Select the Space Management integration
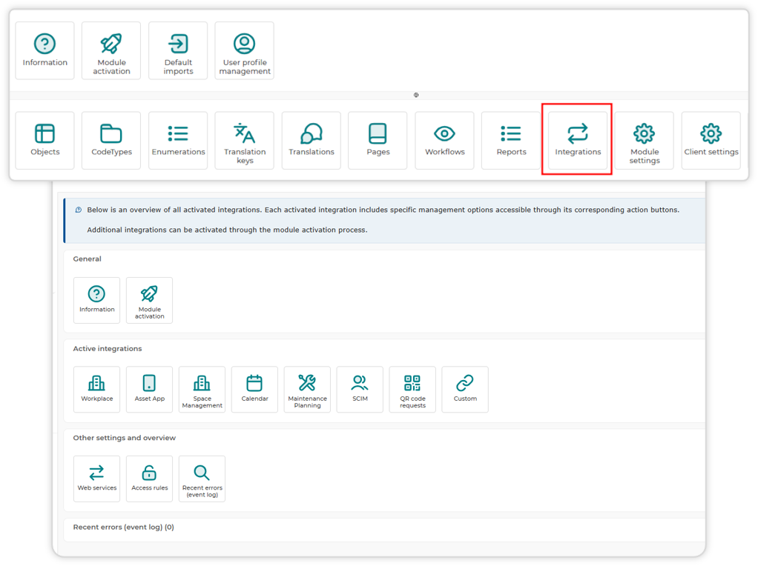 coord(202,389)
